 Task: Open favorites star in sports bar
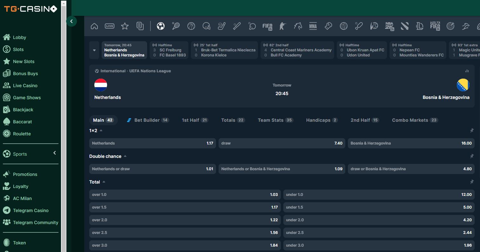click(x=125, y=26)
